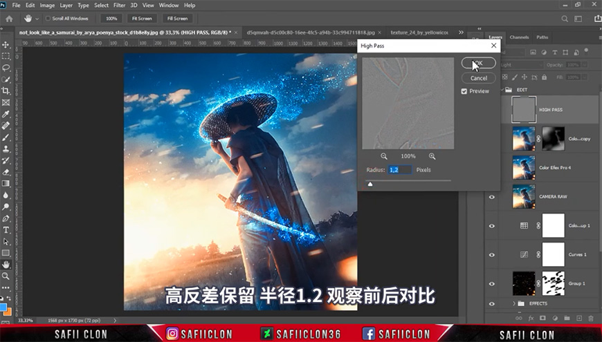Hide the CAMERA RAW layer
Viewport: 602px width, 342px height.
coord(492,197)
